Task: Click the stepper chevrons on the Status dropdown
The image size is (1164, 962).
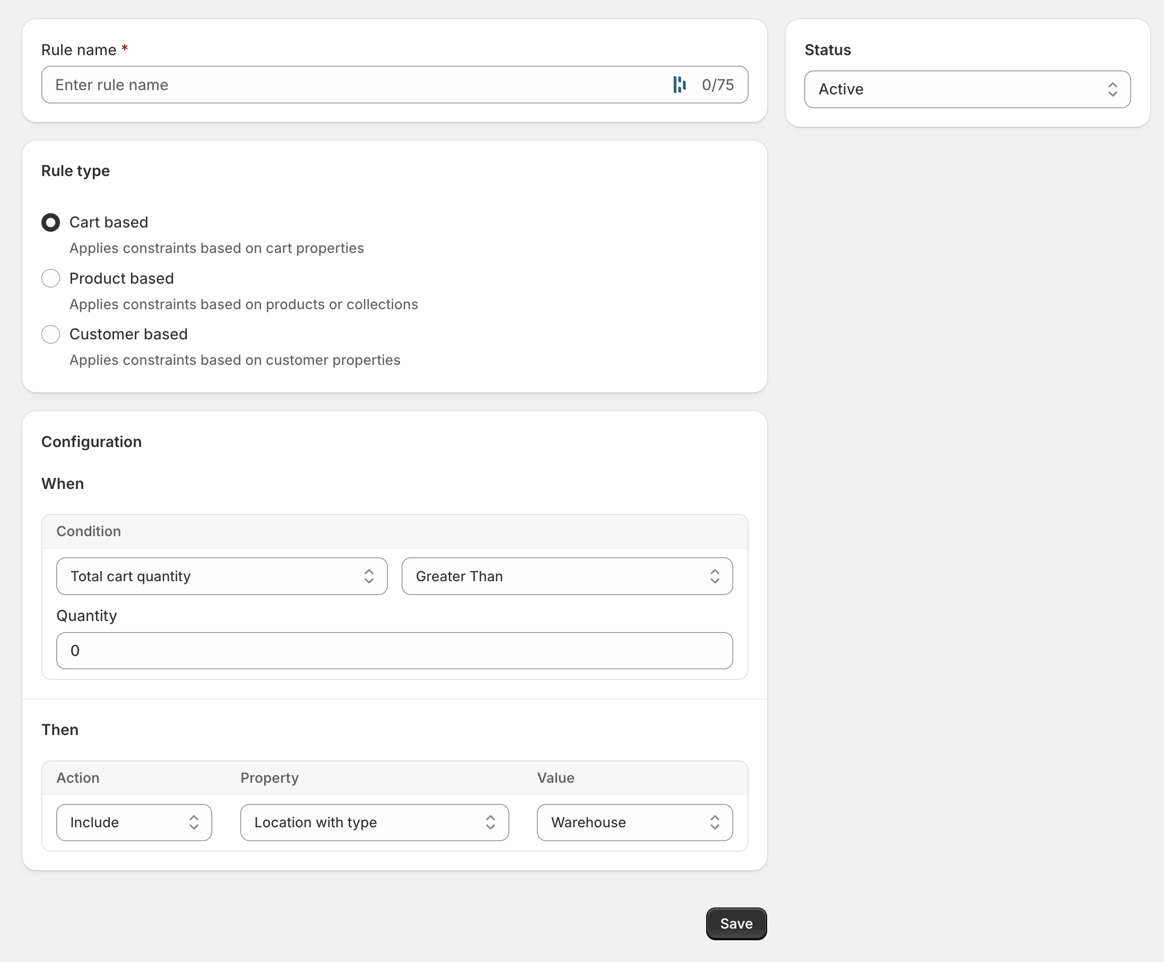Action: tap(1114, 89)
